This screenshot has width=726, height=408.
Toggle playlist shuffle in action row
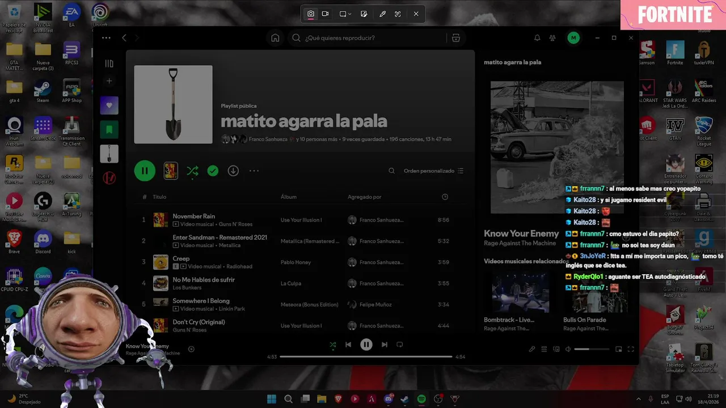point(192,171)
